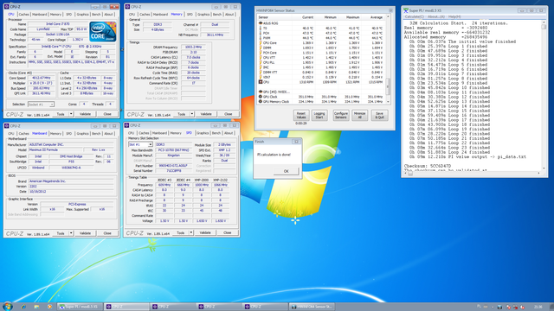Open the Help menu in Super PI

click(x=454, y=16)
